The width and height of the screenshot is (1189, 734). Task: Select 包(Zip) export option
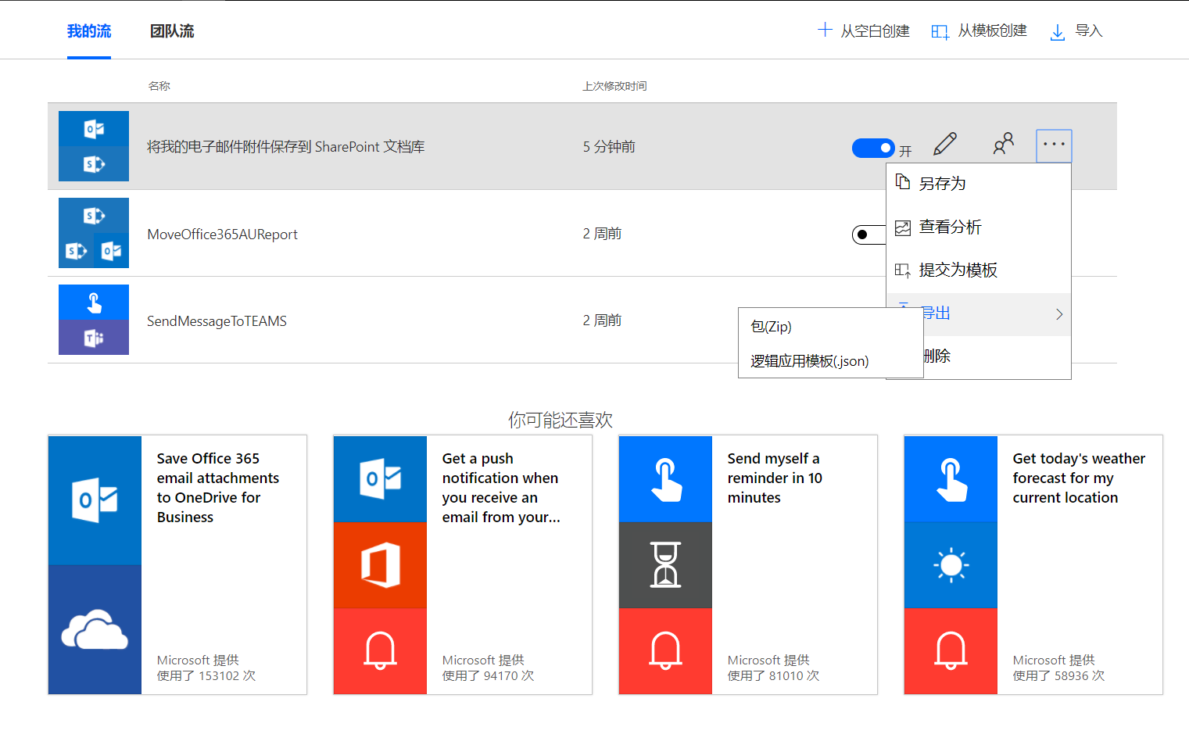pyautogui.click(x=772, y=327)
